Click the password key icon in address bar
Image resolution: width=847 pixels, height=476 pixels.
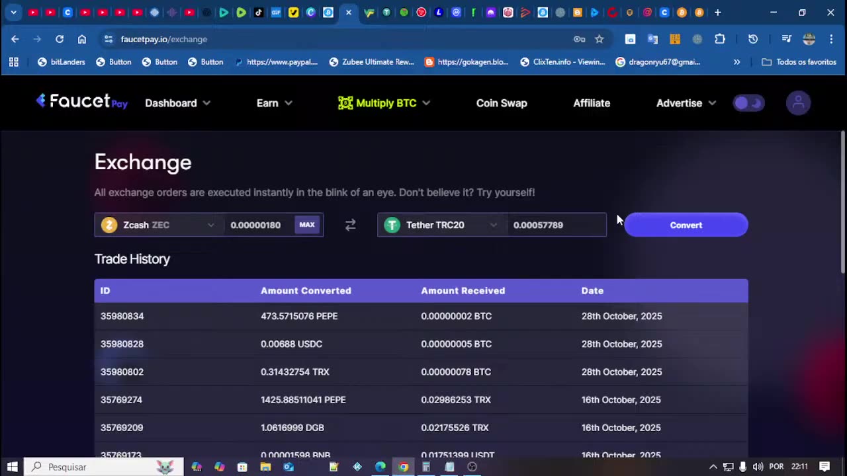tap(580, 39)
